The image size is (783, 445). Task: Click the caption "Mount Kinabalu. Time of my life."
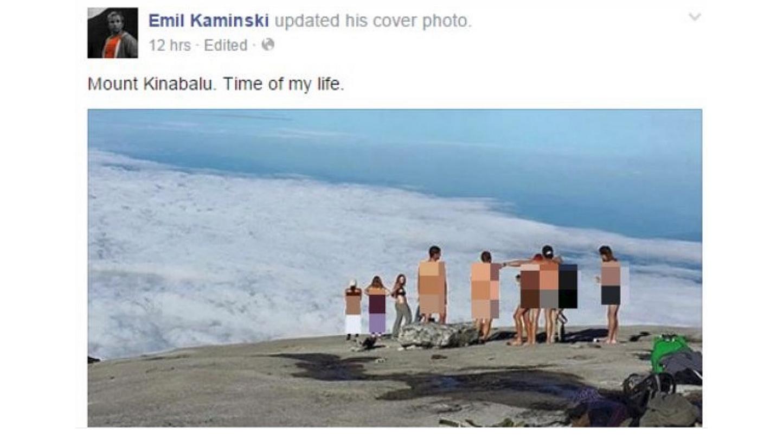coord(216,85)
